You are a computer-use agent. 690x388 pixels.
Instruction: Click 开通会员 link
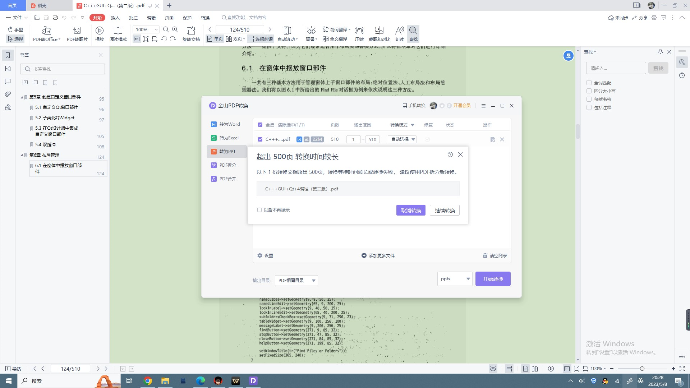pos(462,106)
